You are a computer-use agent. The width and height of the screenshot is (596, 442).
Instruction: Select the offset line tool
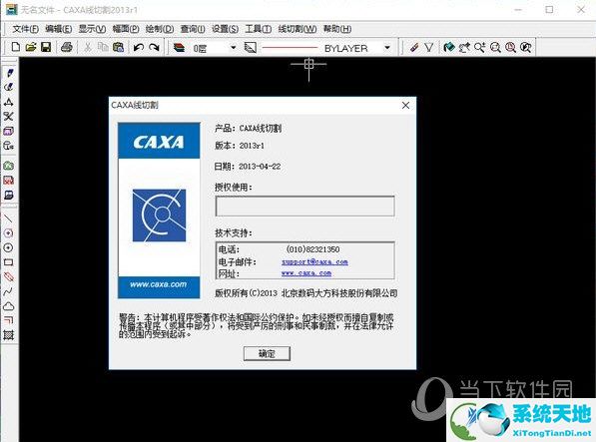pos(9,320)
